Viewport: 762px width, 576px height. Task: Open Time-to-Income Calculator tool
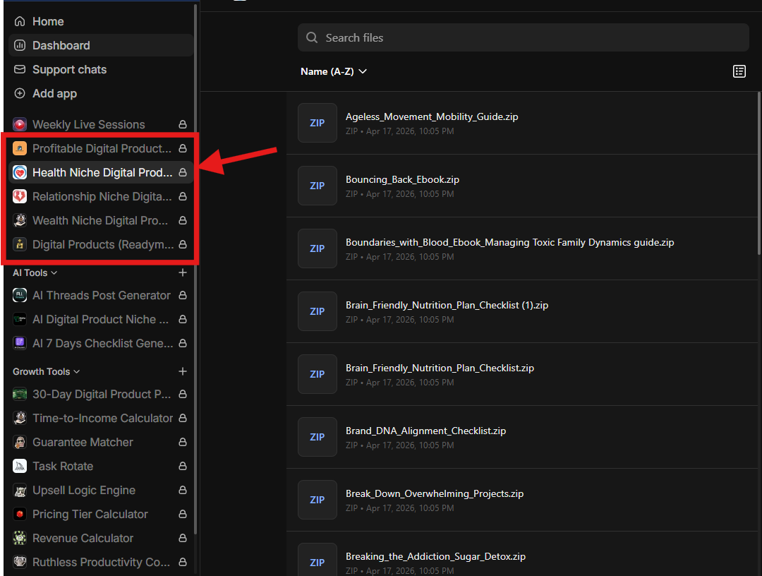pos(101,418)
